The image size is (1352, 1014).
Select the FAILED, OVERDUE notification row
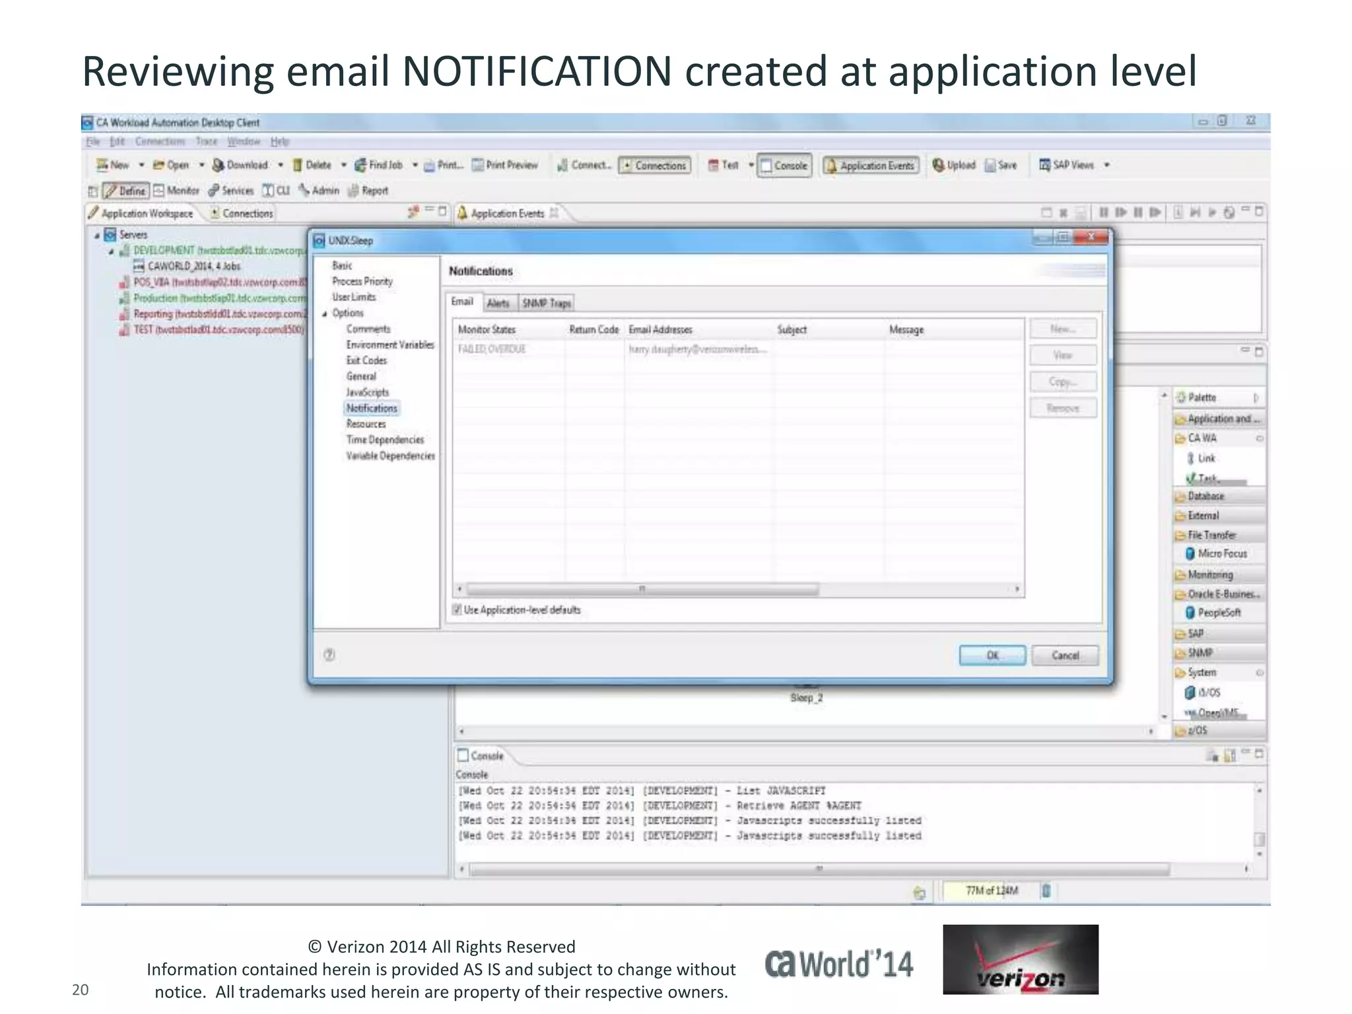coord(738,349)
